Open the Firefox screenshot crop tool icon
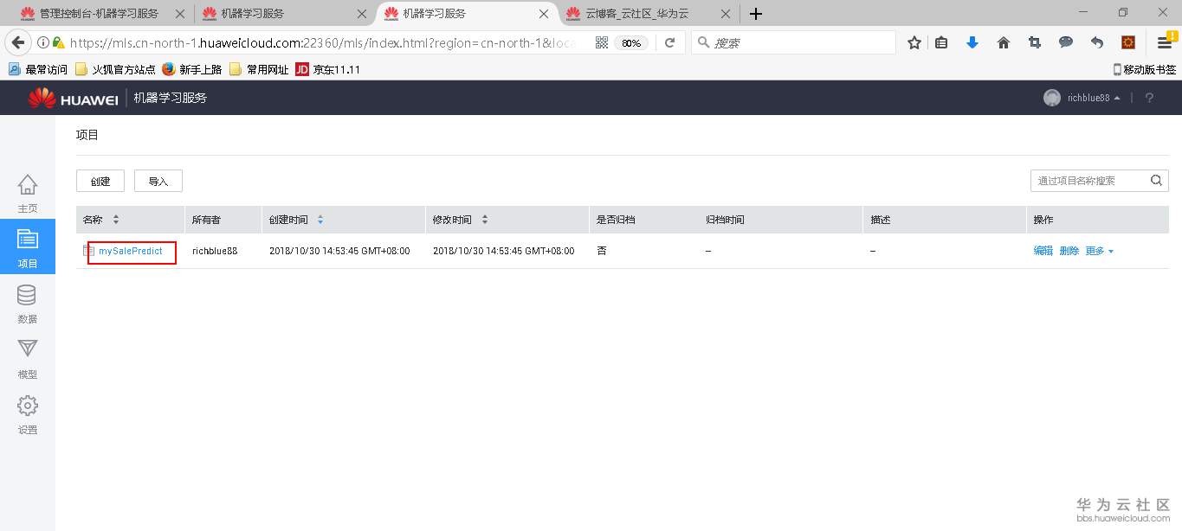 click(1034, 42)
